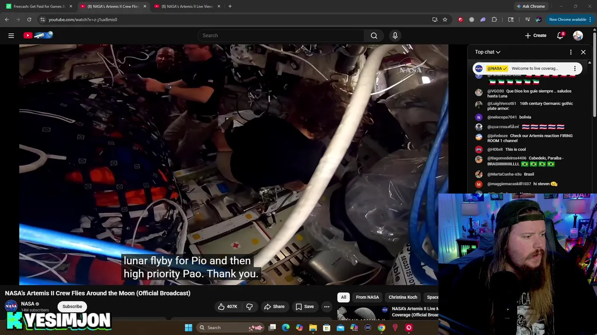Open the purple extension icon
The height and width of the screenshot is (335, 597).
(x=483, y=20)
